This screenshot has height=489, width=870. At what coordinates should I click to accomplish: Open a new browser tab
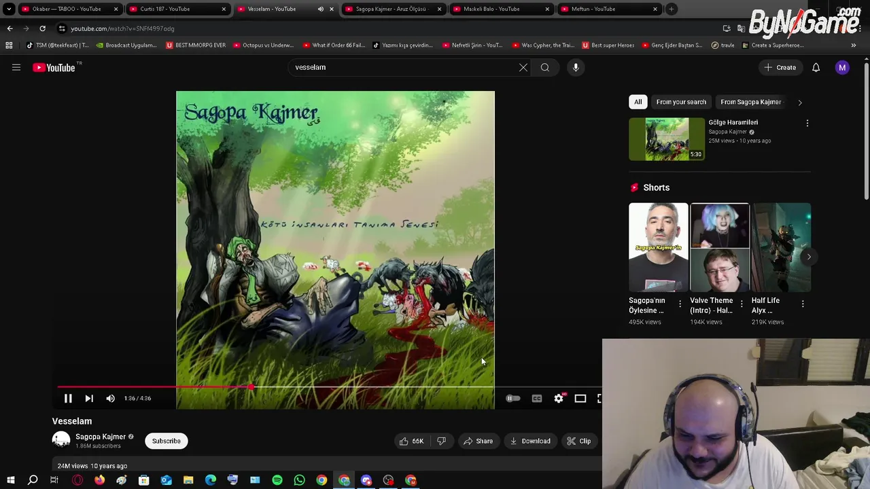click(x=672, y=9)
